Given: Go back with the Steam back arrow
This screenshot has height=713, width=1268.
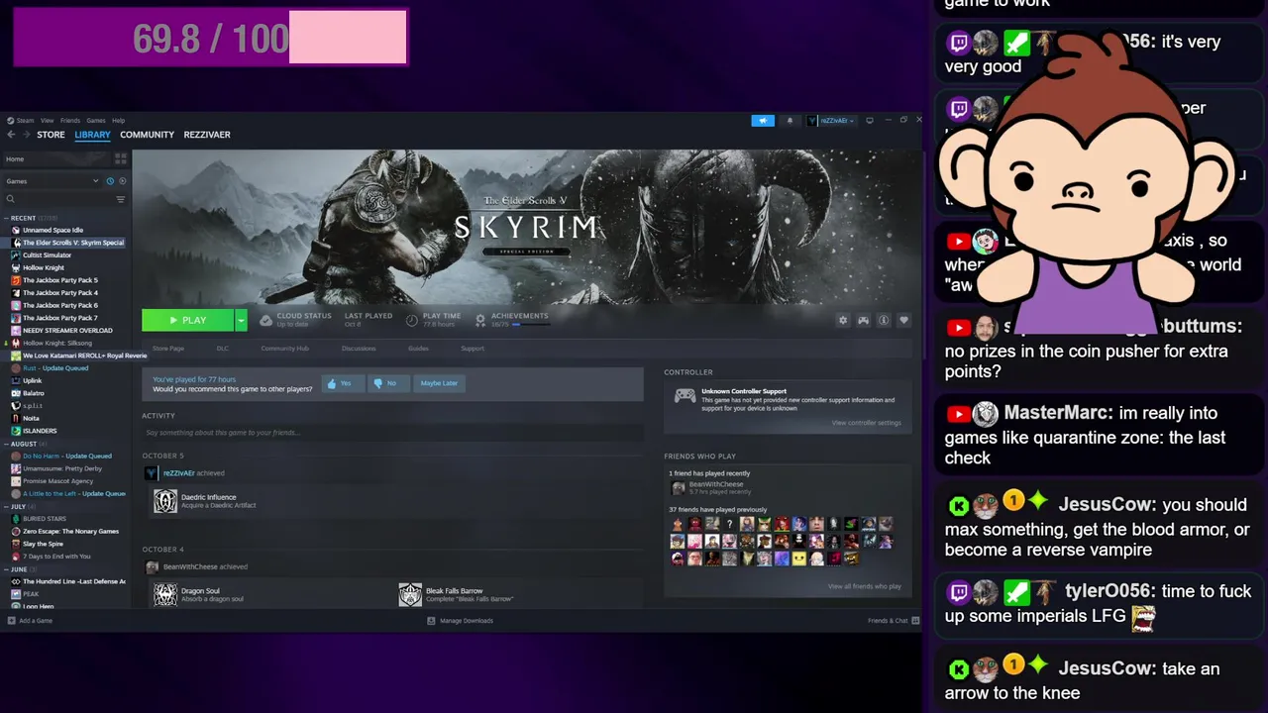Looking at the screenshot, I should point(11,135).
